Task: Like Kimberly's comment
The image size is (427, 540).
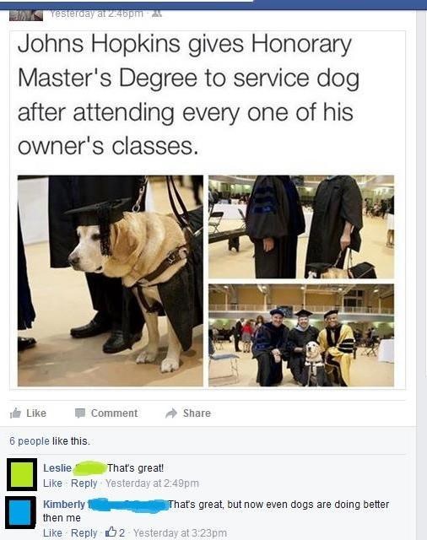Action: point(52,532)
